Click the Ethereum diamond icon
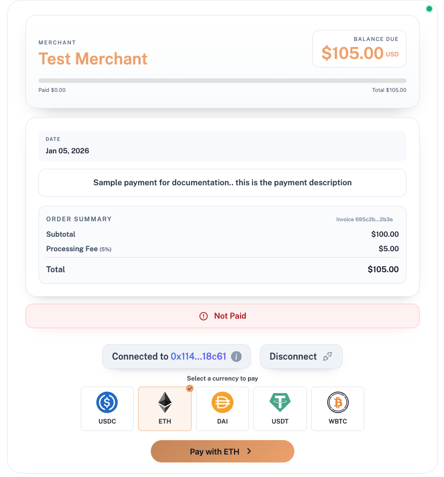 [165, 402]
